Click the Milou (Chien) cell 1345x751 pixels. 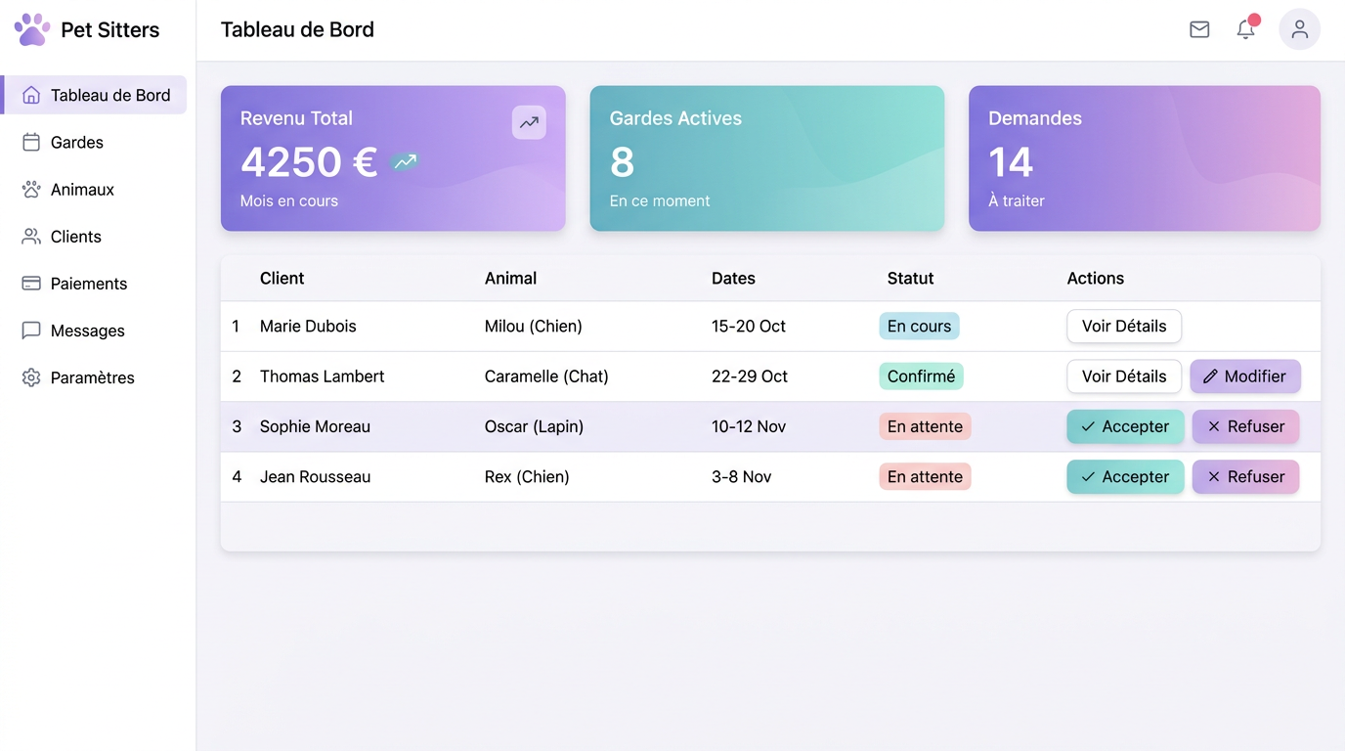click(534, 326)
